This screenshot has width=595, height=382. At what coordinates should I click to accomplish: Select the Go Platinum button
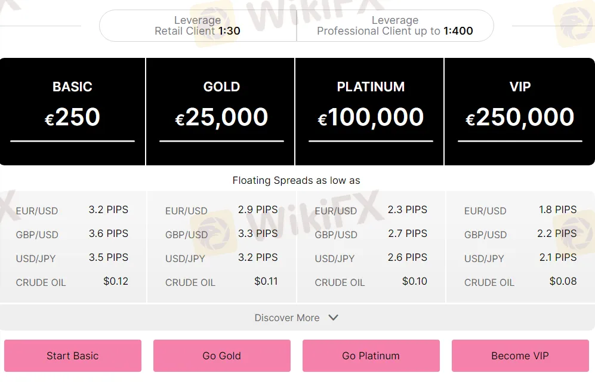(x=371, y=356)
